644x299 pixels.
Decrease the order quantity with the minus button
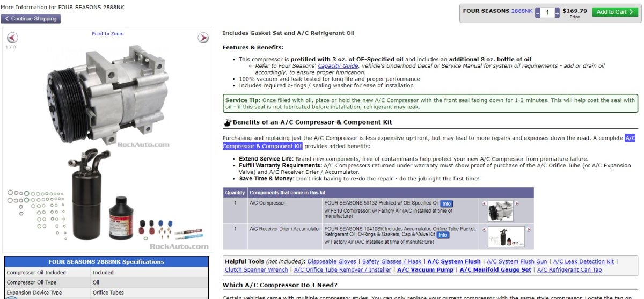537,12
